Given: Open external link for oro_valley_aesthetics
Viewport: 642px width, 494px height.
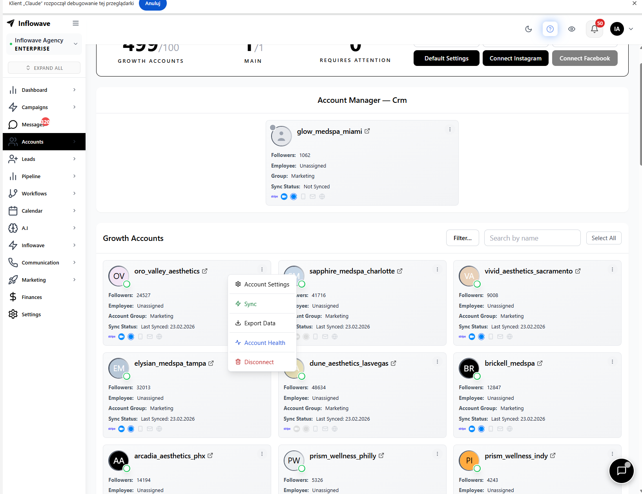Looking at the screenshot, I should point(205,271).
